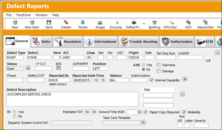222x130 pixels.
Task: Click the Ground Time RQR field
Action: click(134, 112)
